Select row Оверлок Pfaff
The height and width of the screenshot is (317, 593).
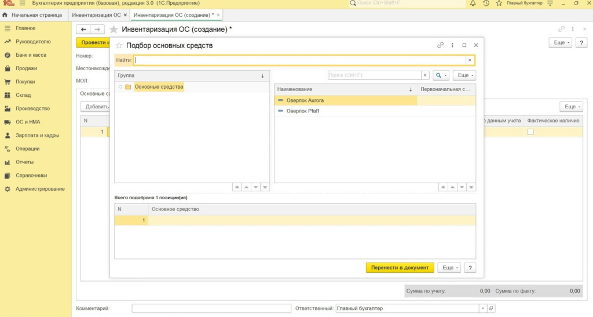pos(375,111)
